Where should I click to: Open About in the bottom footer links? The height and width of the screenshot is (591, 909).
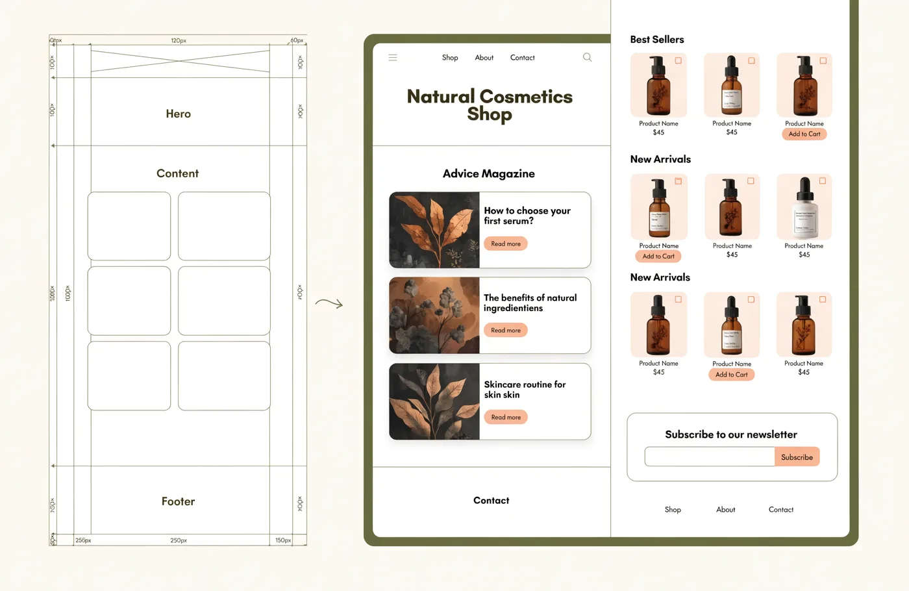(726, 510)
